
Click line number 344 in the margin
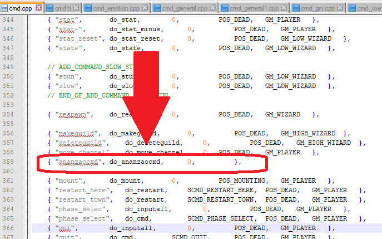point(8,19)
